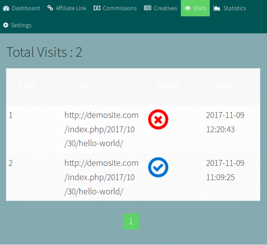Click serial number 1 in first row
Viewport: 267px width, 245px height.
(x=11, y=115)
